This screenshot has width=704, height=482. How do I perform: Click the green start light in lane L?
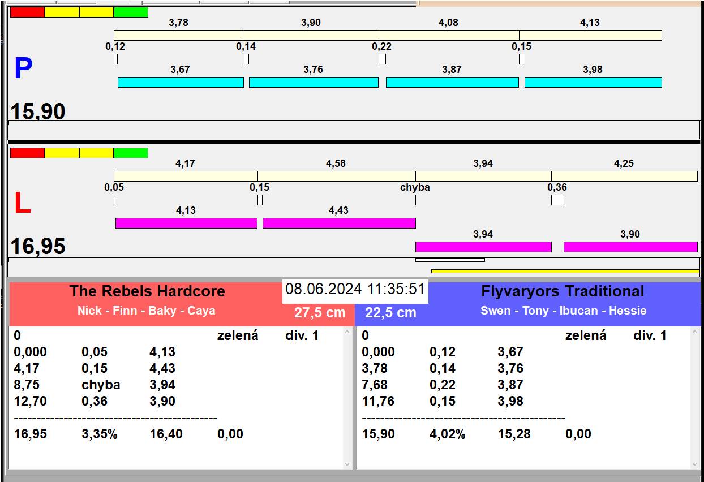click(x=131, y=153)
